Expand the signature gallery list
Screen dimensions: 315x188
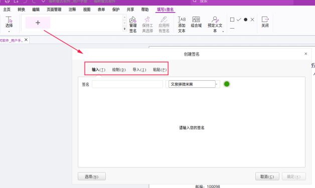coord(124,29)
